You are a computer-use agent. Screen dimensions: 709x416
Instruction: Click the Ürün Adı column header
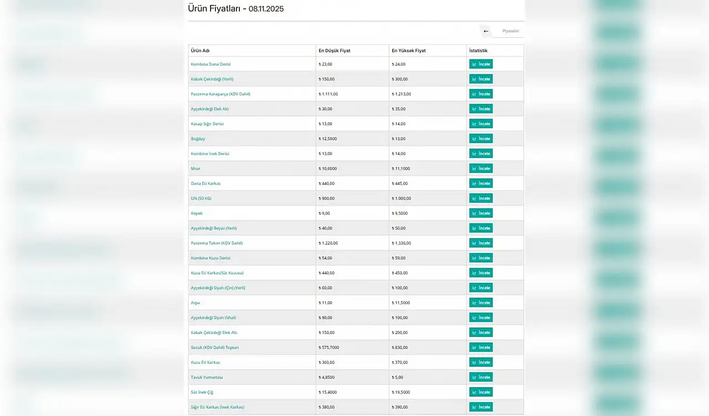pyautogui.click(x=200, y=50)
